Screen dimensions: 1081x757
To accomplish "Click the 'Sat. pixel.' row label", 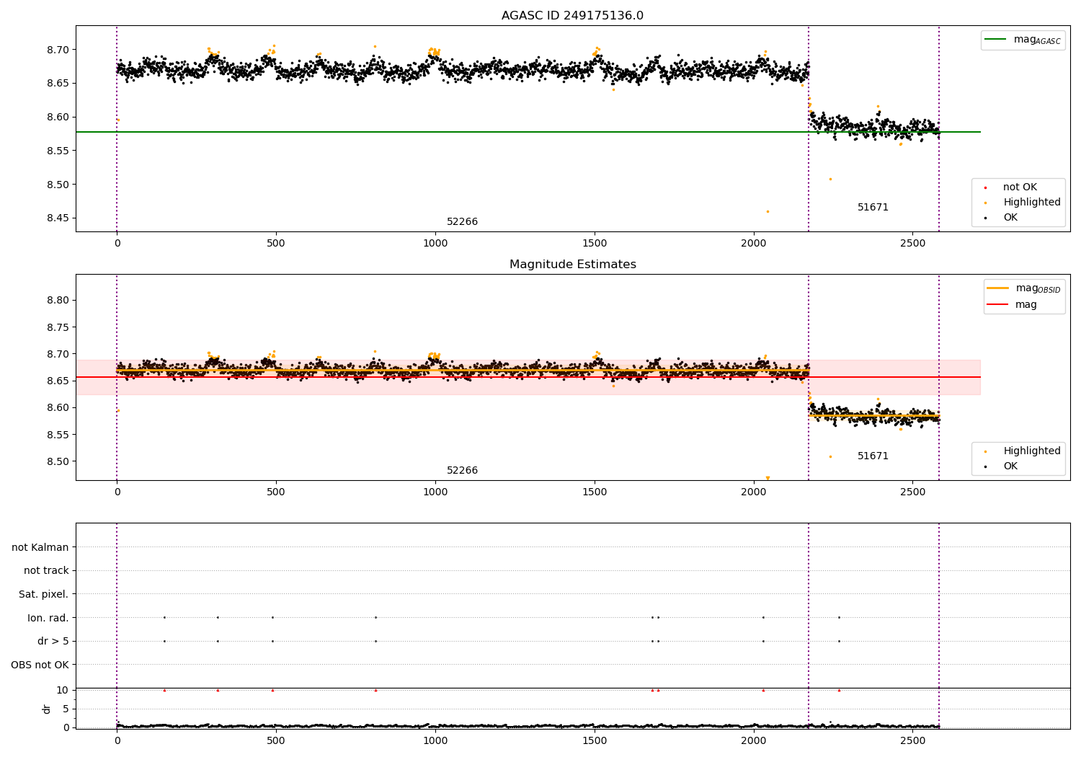I will 44,595.
